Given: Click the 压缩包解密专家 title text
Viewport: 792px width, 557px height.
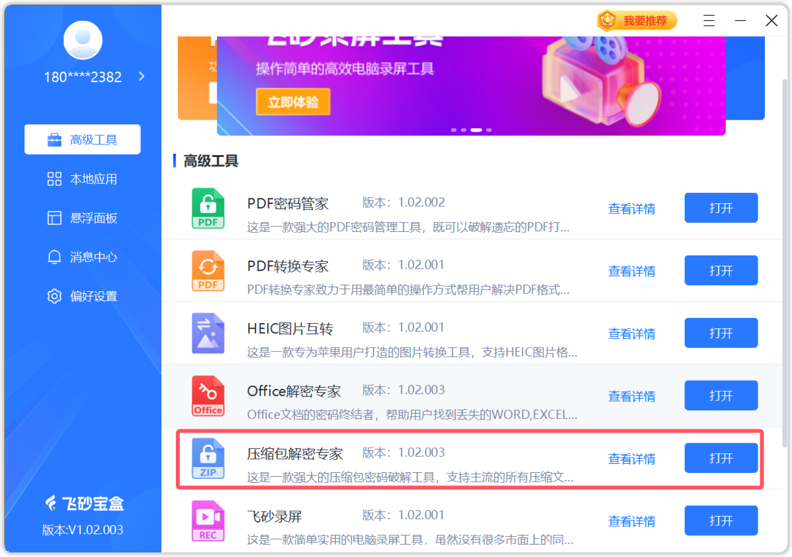Looking at the screenshot, I should 295,454.
